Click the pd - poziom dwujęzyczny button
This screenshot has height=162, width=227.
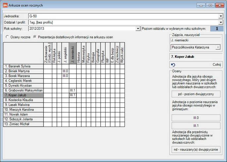[196, 94]
